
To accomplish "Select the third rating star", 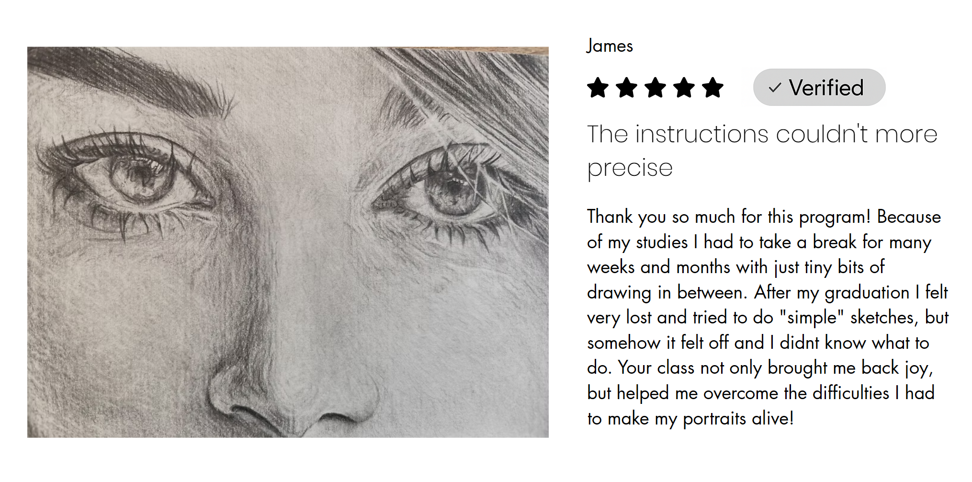I will coord(655,88).
